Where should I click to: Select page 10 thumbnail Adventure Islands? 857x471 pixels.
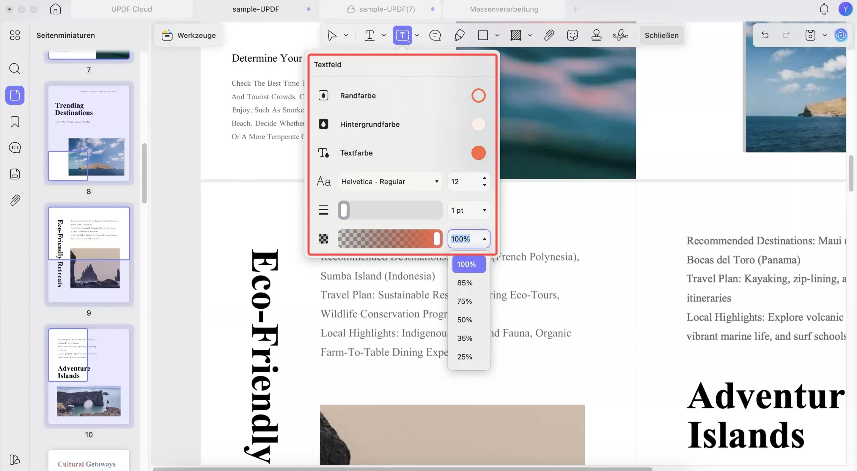coord(89,376)
